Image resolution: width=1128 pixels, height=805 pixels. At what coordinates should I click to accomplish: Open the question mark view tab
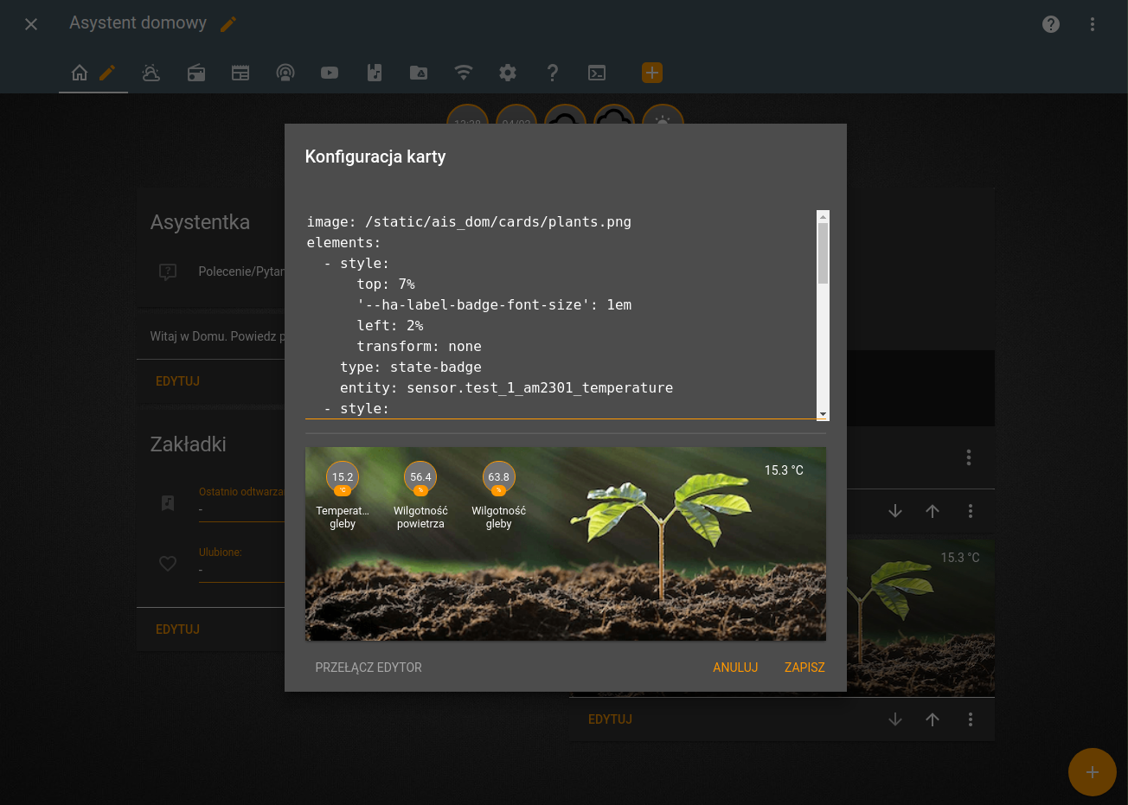click(x=553, y=73)
